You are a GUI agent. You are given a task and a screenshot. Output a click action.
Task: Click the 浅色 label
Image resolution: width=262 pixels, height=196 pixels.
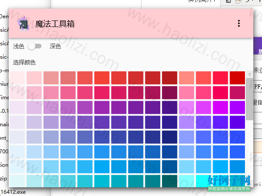click(x=19, y=46)
